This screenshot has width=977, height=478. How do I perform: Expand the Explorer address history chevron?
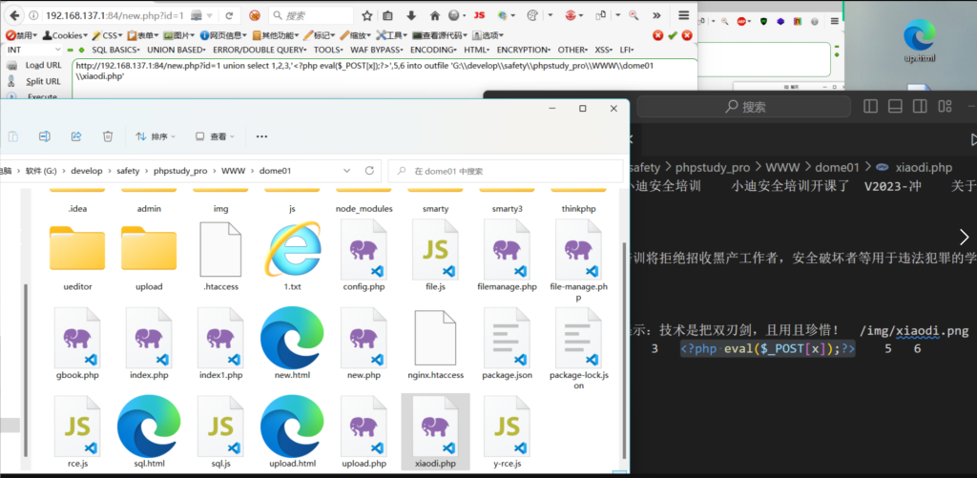(347, 170)
